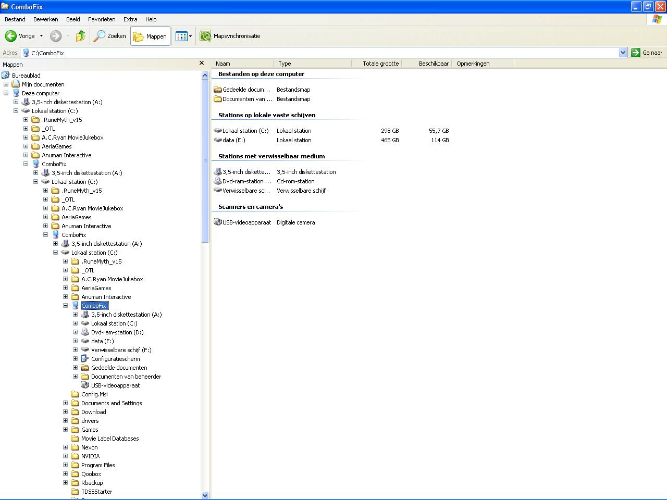Screen dimensions: 667x500
Task: Select Bureaublad desktop icon in tree
Action: (6, 76)
